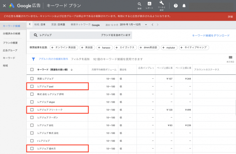Click ¥107 bid value in 英語 レアジョブ row

(169, 79)
